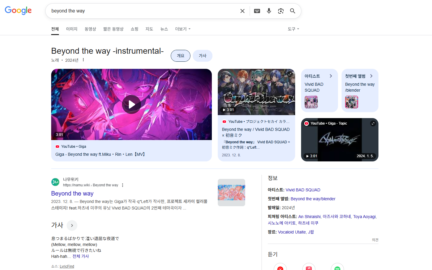432x270 pixels.
Task: Play the Giga Beyond the way MV
Action: click(x=132, y=104)
